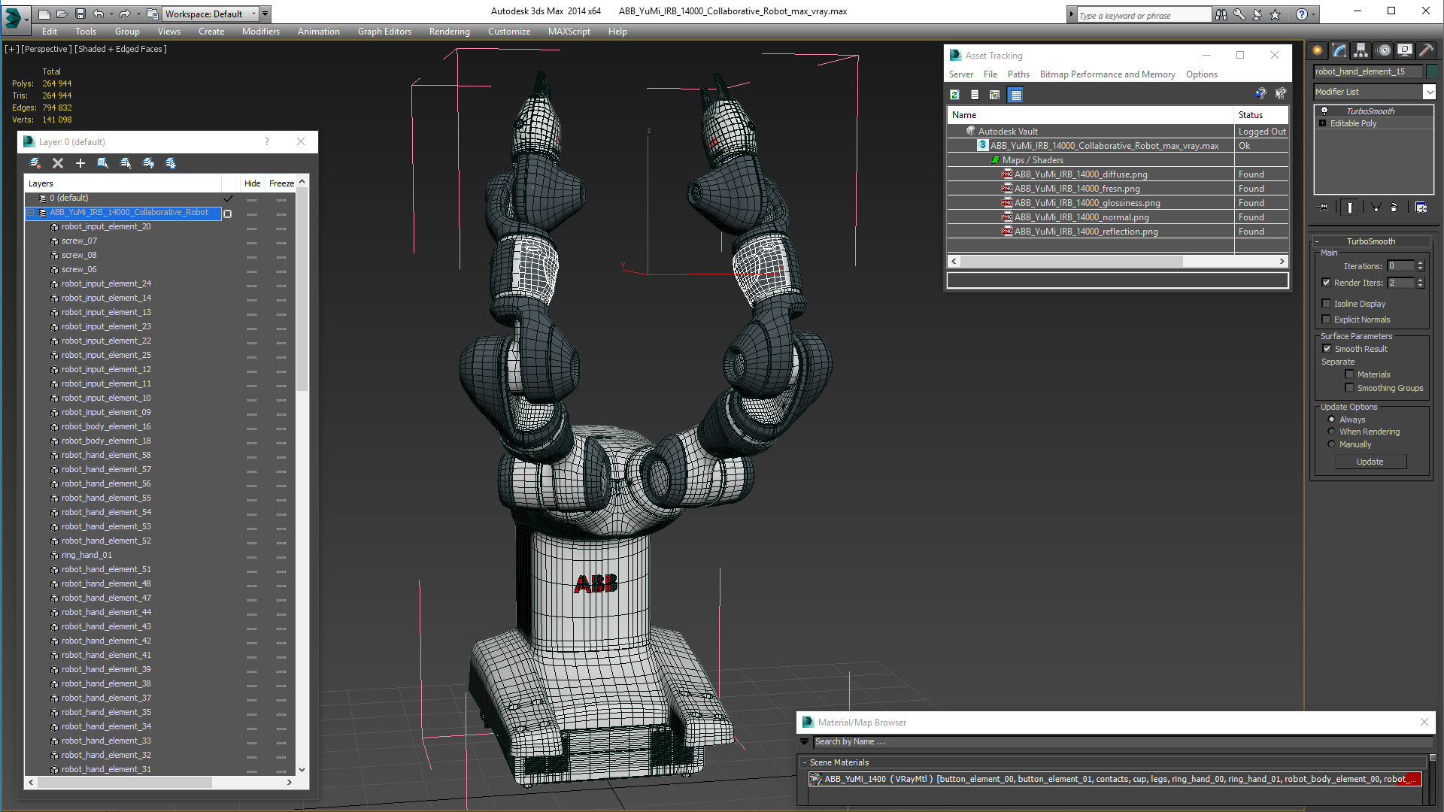1444x812 pixels.
Task: Click the TurboSmooth Update button
Action: pos(1370,462)
